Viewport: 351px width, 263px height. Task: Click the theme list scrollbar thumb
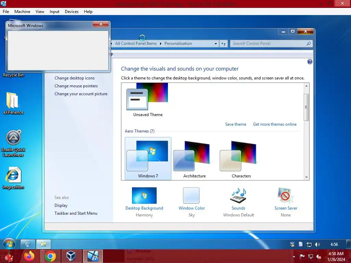tap(306, 107)
